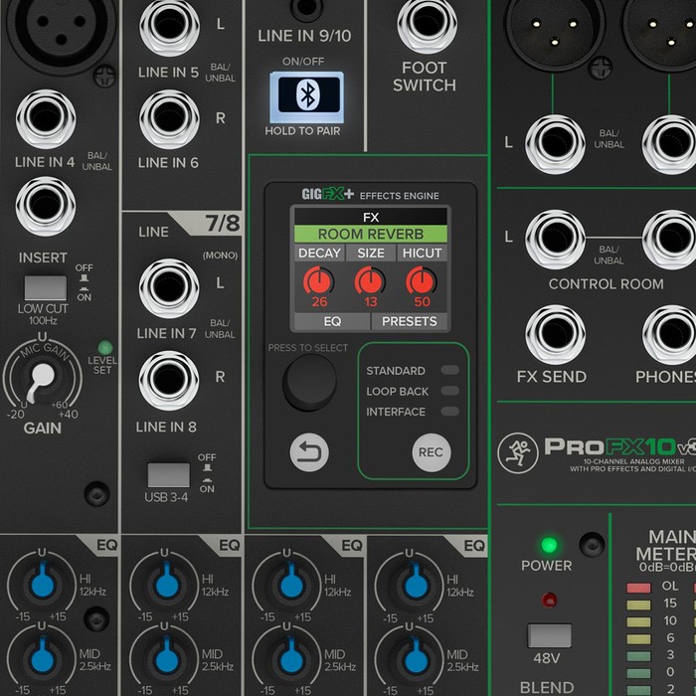This screenshot has width=696, height=696.
Task: Click the BLEND label below 48V
Action: [547, 687]
